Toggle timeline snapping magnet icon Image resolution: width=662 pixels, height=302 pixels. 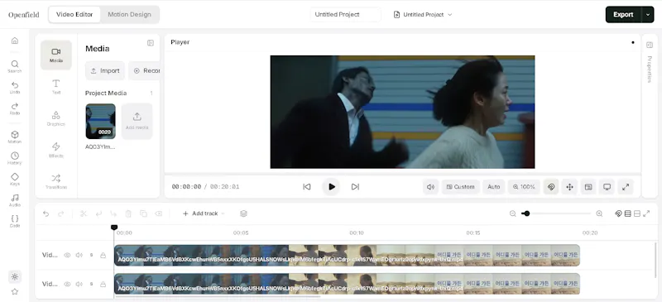(x=618, y=213)
